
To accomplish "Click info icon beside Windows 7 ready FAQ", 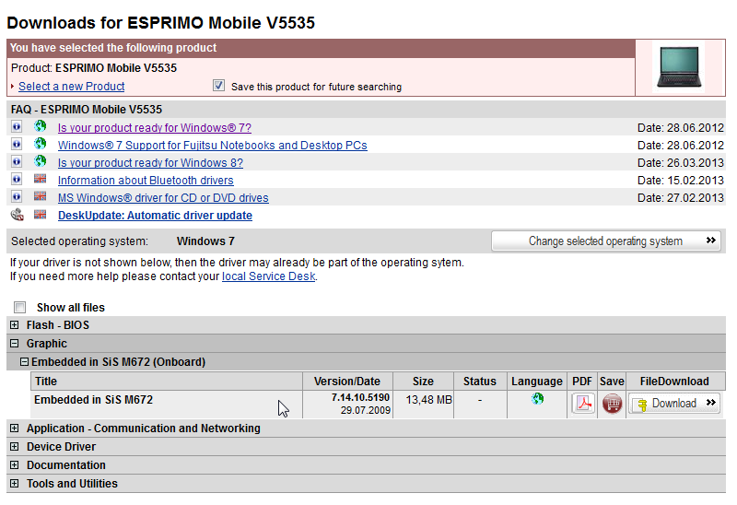I will [x=17, y=127].
